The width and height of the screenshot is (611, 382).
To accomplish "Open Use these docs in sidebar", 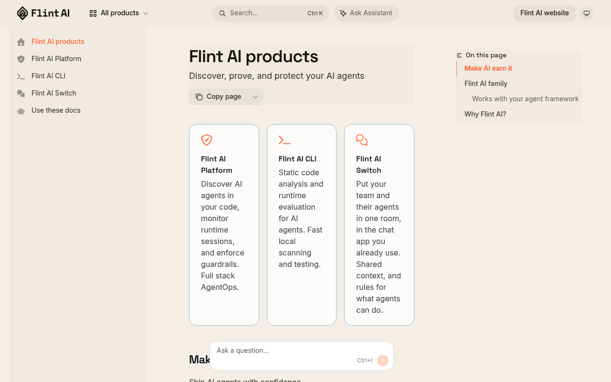I will click(x=56, y=110).
